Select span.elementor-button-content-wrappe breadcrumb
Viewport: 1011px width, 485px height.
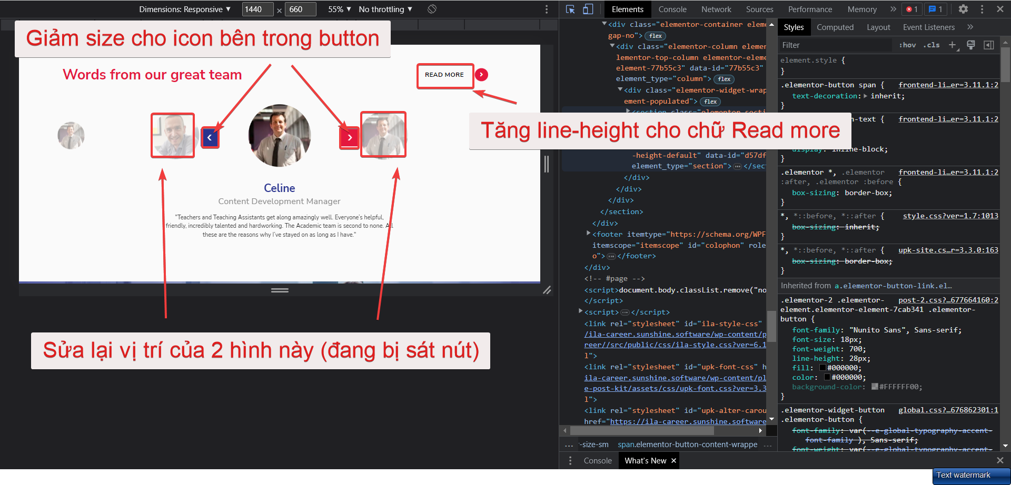click(687, 445)
